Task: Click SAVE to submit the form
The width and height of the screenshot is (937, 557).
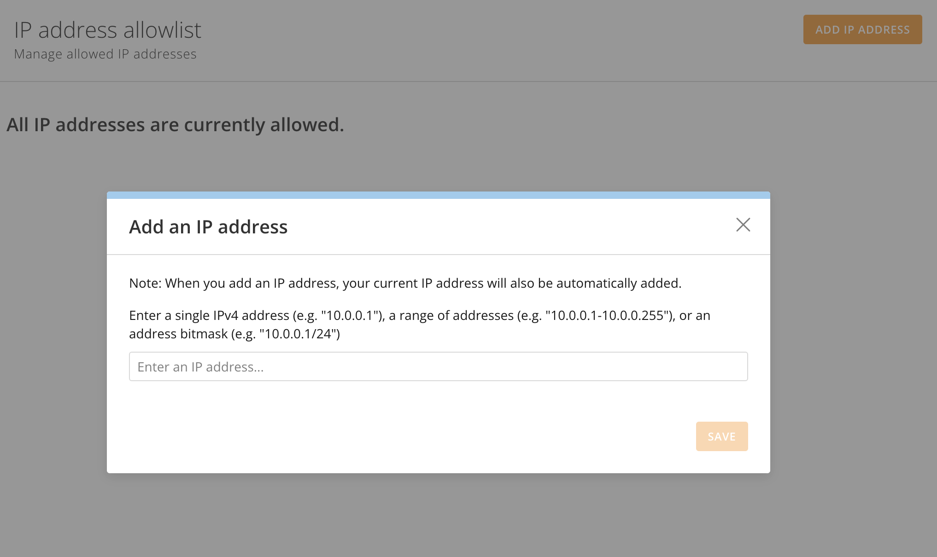Action: [721, 436]
